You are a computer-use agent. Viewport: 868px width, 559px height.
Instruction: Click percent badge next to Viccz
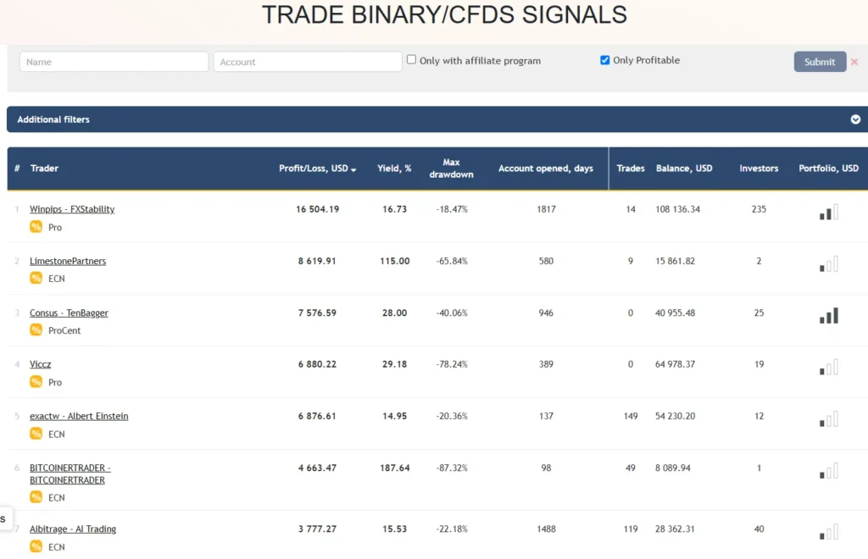[36, 382]
